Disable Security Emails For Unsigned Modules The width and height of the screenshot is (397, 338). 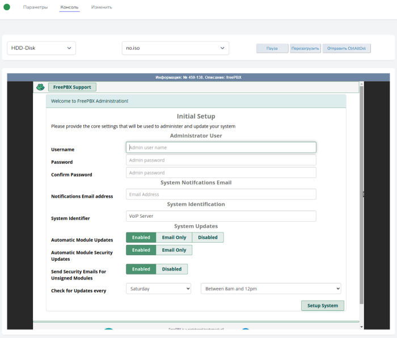(x=171, y=269)
